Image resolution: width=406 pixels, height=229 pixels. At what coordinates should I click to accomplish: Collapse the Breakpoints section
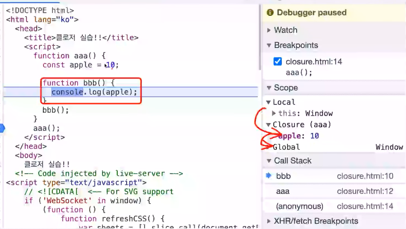coord(269,45)
